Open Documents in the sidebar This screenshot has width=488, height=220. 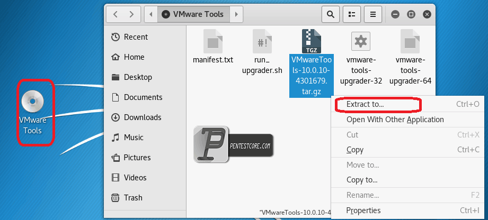145,97
